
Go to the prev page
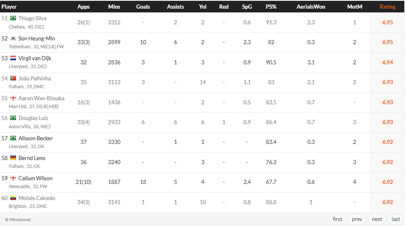point(357,219)
